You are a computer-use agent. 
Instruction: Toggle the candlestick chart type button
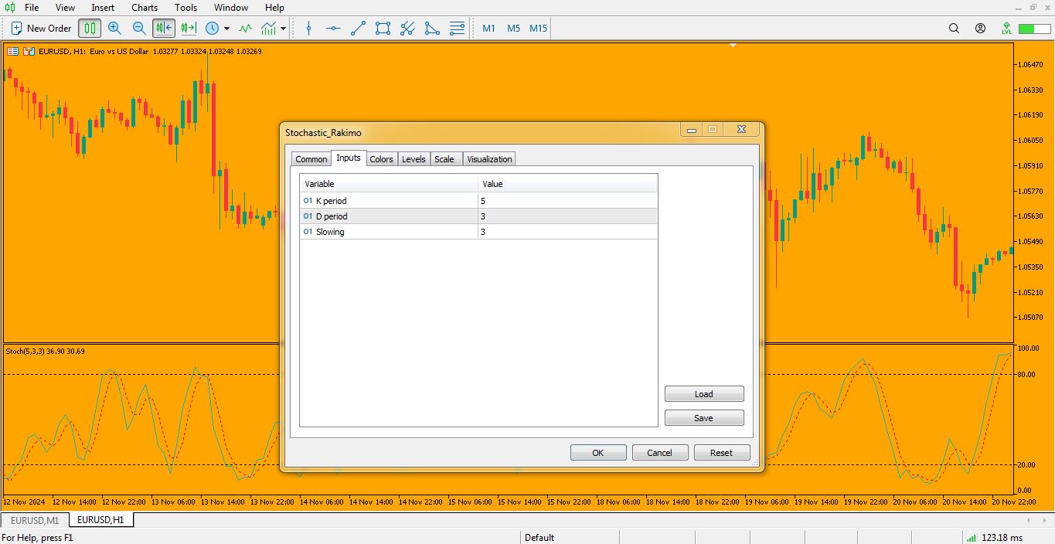pyautogui.click(x=90, y=29)
